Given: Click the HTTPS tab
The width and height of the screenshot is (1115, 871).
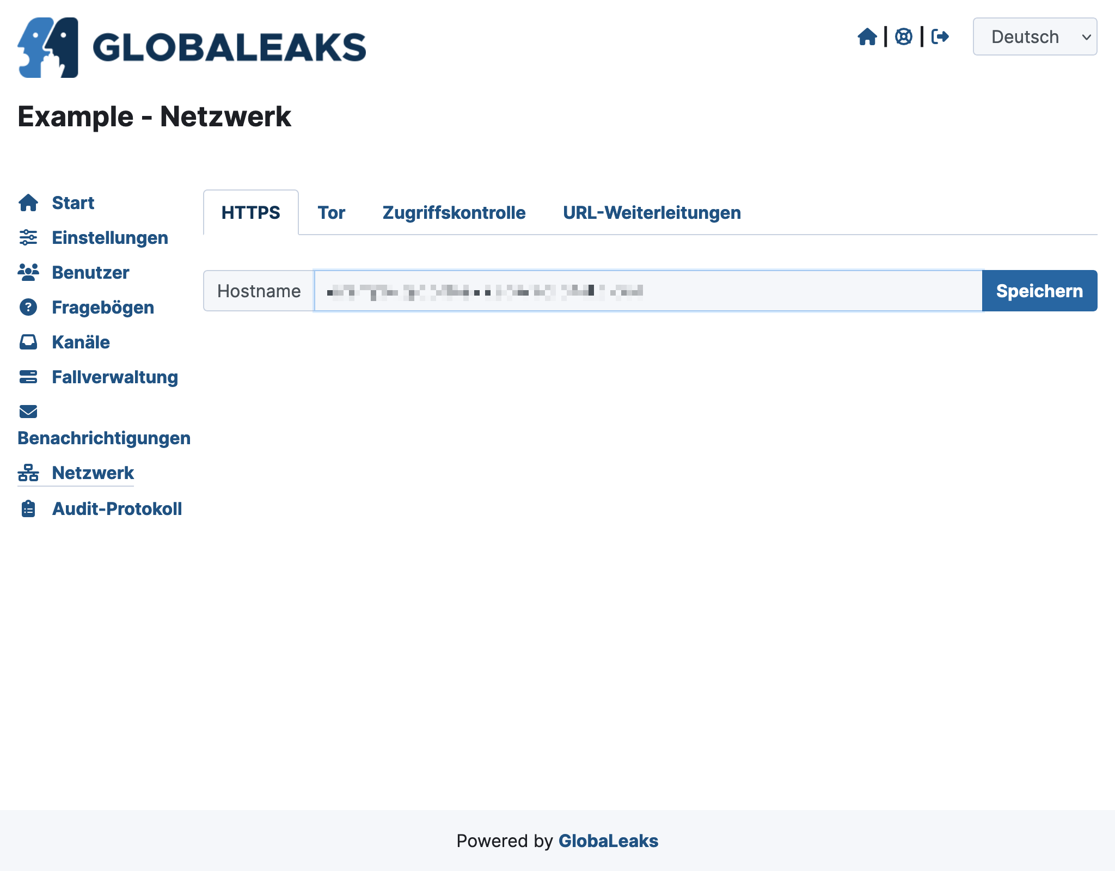Looking at the screenshot, I should 250,212.
